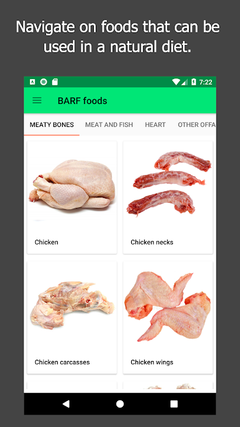
Task: Open the hamburger navigation menu
Action: 37,100
